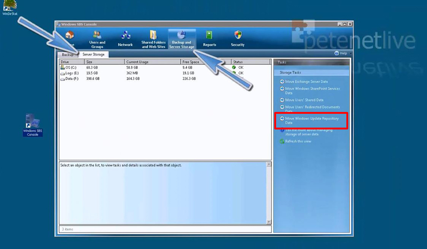The image size is (427, 249).
Task: Minimize the Windows SBS Console window
Action: coord(340,24)
